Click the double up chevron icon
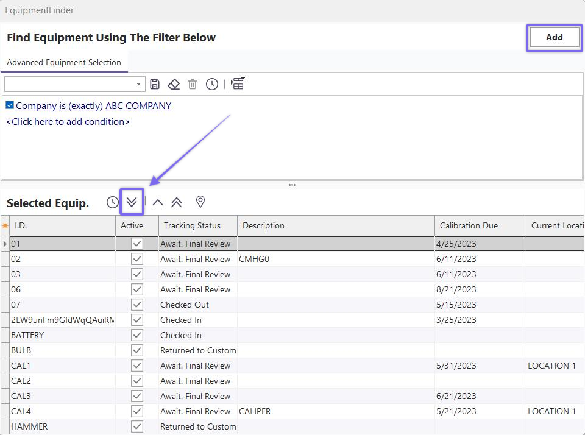Viewport: 585px width, 435px height. point(177,203)
